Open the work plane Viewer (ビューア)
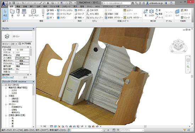 (185, 18)
